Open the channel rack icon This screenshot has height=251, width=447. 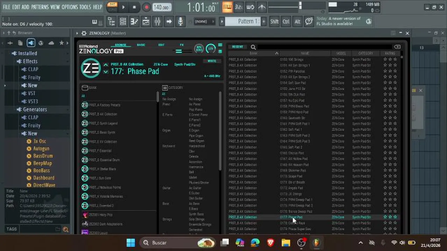123,22
